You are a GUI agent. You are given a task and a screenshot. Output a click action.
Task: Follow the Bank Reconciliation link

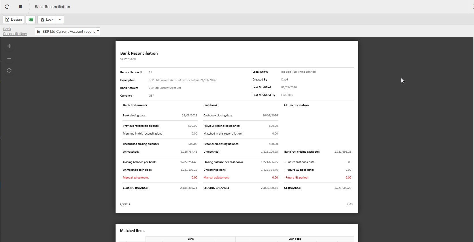[15, 31]
